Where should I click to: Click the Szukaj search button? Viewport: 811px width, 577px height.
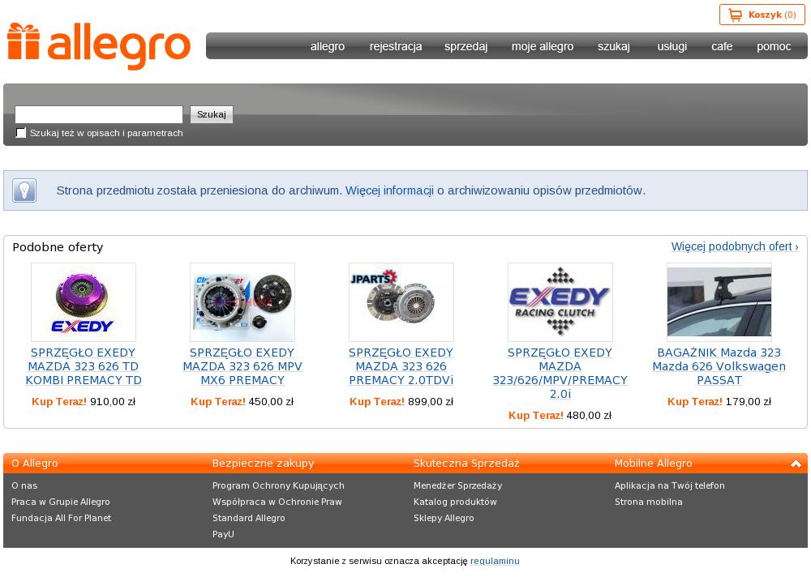pyautogui.click(x=212, y=114)
